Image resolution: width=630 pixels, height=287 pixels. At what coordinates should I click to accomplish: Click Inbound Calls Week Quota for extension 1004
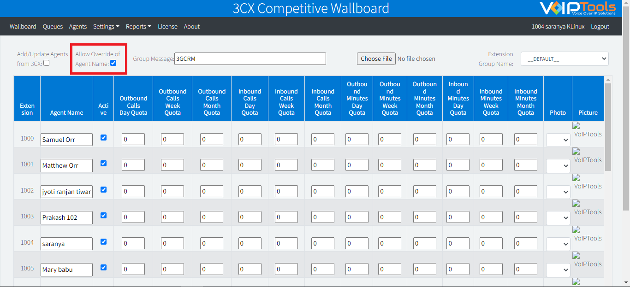pos(286,243)
